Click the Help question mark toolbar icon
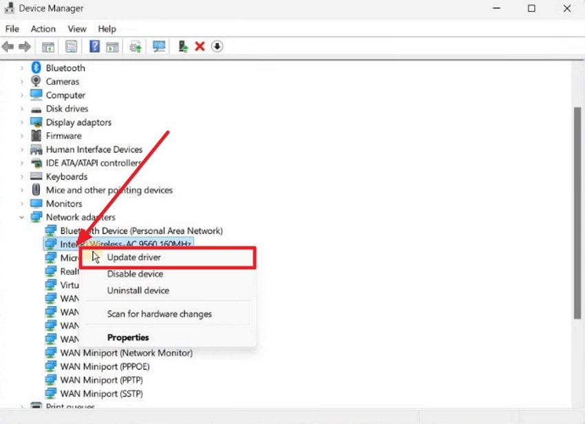Viewport: 585px width, 424px height. [94, 46]
